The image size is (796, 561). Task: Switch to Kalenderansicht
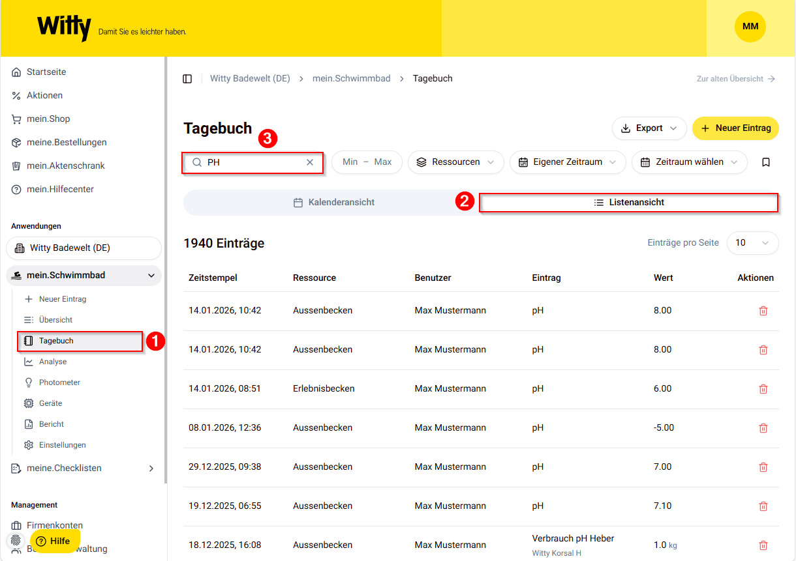(x=333, y=203)
